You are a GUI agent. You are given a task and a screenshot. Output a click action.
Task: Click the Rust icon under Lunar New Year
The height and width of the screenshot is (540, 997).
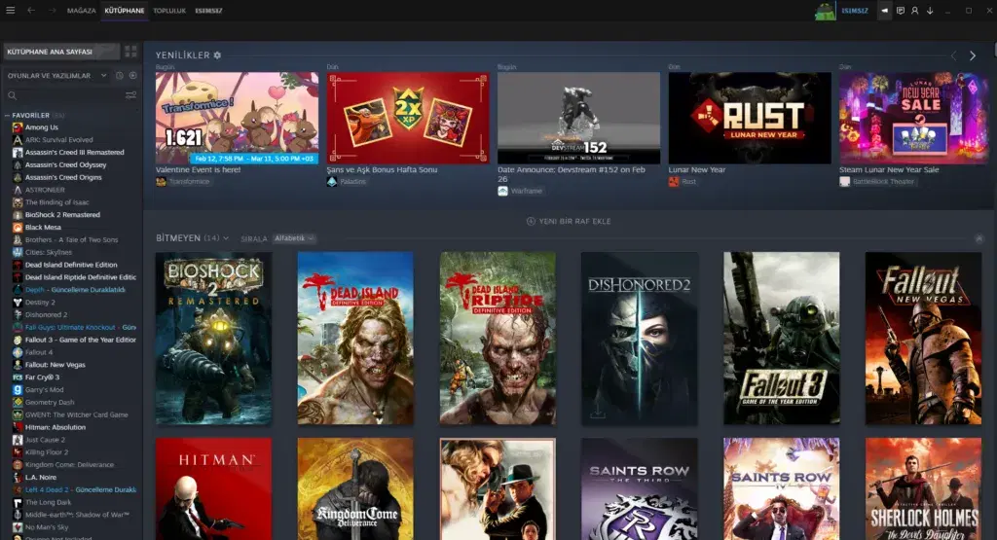tap(674, 182)
